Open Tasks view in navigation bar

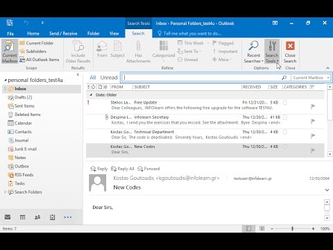click(53, 217)
